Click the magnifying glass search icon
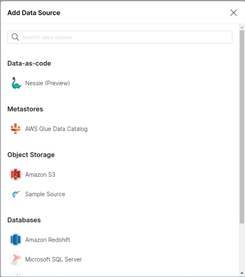Screen dimensions: 245x277 coord(15,37)
